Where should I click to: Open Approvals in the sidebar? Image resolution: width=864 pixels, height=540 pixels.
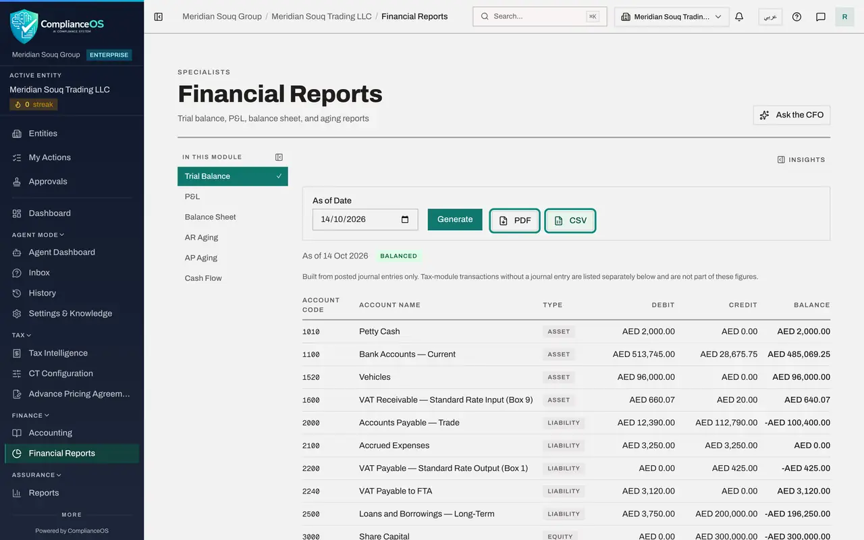[x=72, y=182]
